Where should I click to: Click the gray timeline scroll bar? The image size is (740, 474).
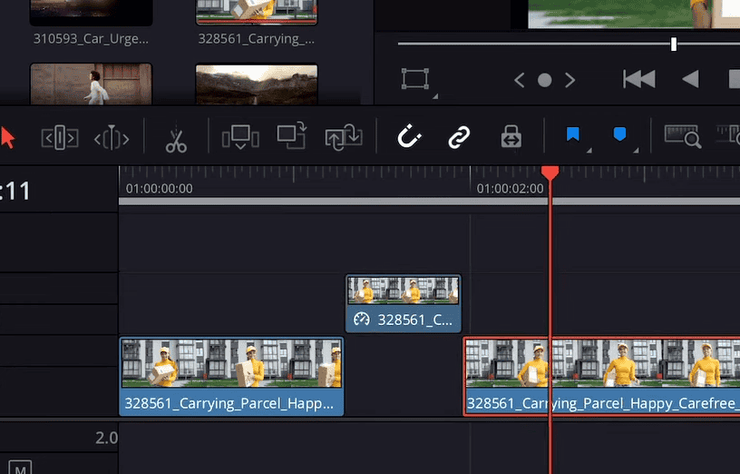click(429, 202)
